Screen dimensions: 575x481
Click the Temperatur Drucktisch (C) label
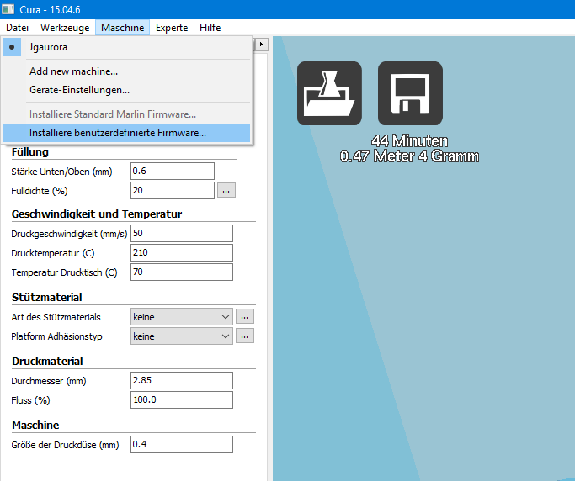[64, 272]
